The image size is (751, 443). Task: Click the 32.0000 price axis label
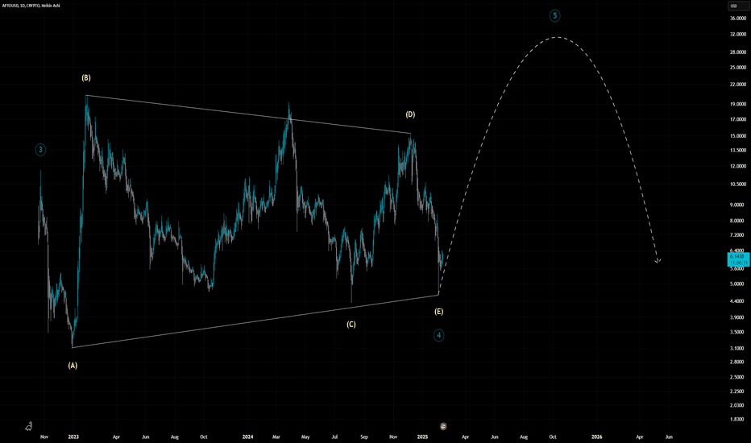pyautogui.click(x=738, y=35)
